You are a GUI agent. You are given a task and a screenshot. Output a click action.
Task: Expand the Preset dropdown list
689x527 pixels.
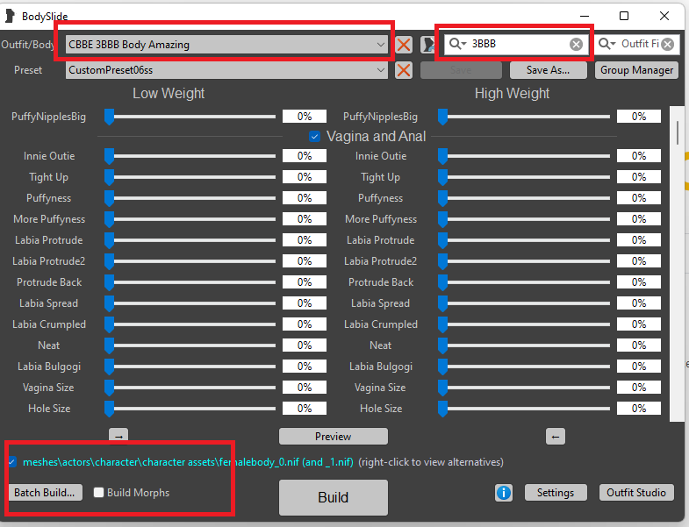tap(380, 70)
